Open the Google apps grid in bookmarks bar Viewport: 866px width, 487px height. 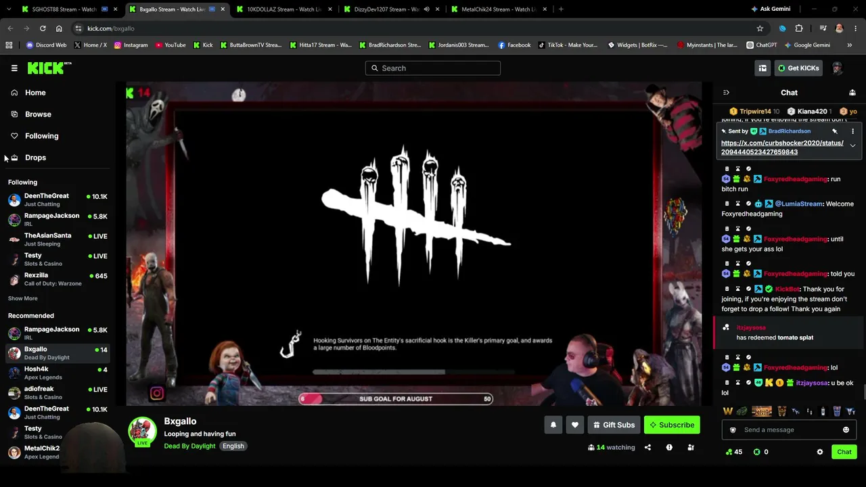9,45
